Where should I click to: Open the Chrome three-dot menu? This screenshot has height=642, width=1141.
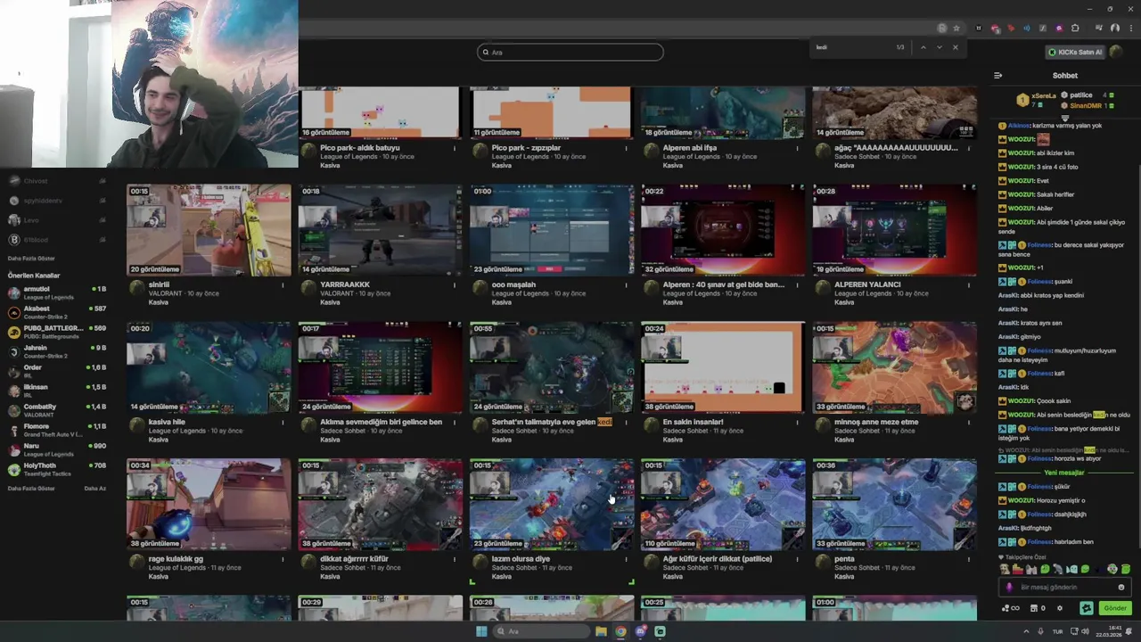(x=1130, y=29)
